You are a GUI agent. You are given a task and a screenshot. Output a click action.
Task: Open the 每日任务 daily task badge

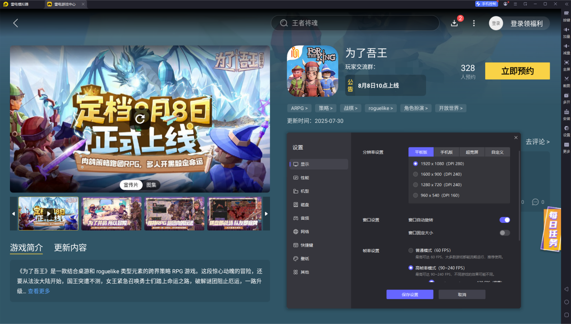coord(552,229)
